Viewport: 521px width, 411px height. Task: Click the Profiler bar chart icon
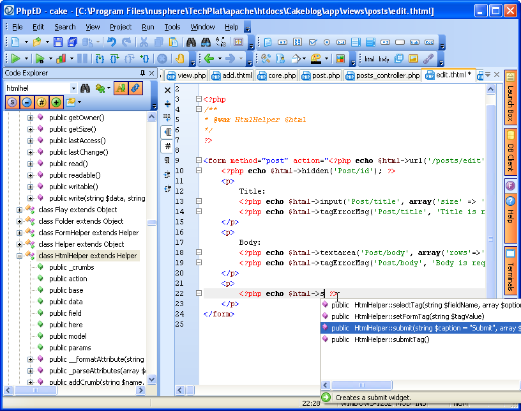61,59
